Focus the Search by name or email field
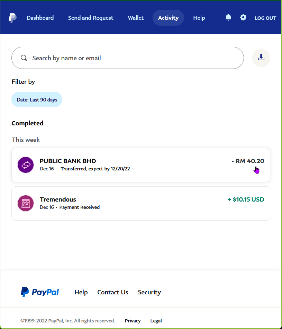The image size is (282, 329). click(x=127, y=58)
